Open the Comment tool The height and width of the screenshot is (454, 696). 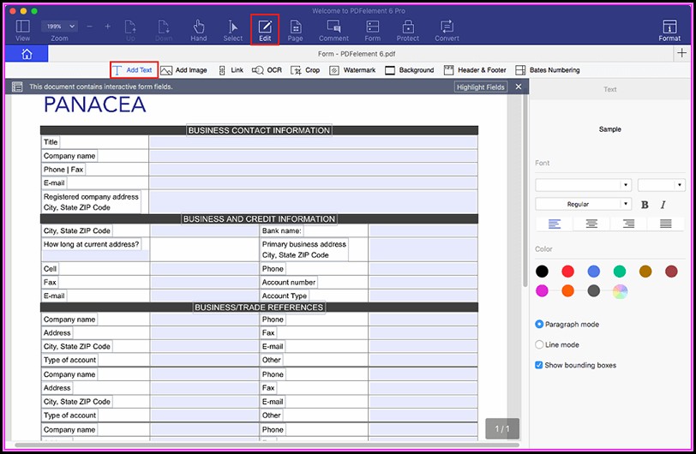click(333, 30)
